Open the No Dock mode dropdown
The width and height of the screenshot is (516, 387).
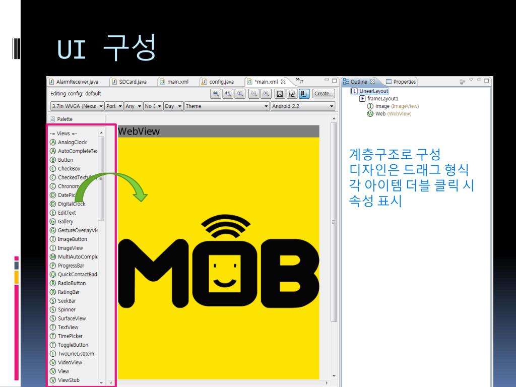153,106
